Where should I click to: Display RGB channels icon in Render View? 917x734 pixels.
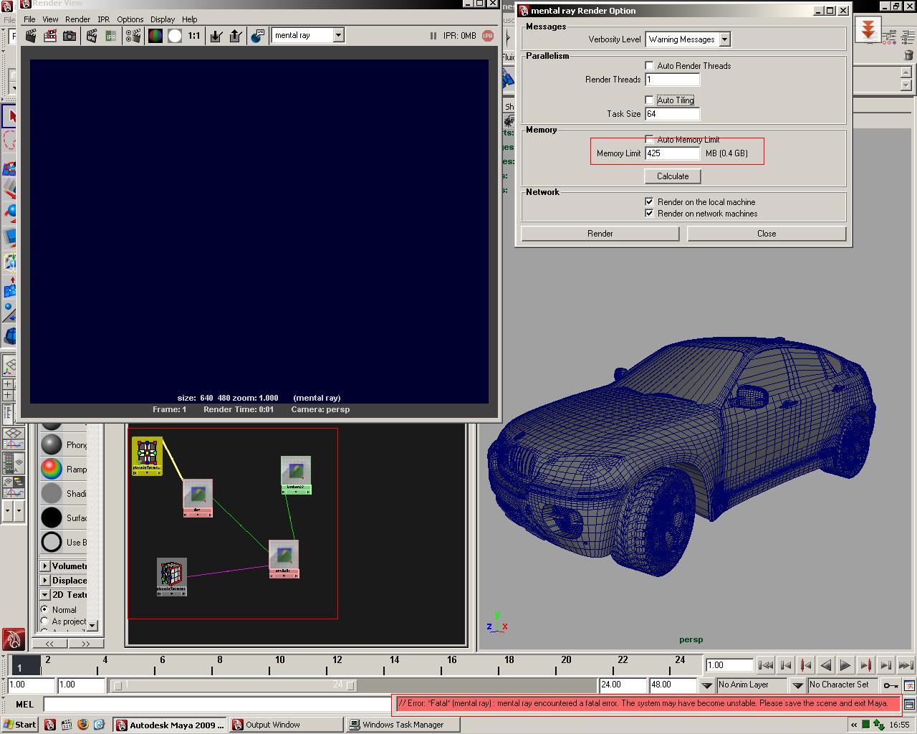point(155,35)
